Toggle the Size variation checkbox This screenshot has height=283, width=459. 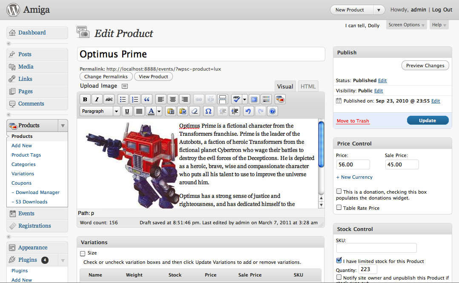83,254
